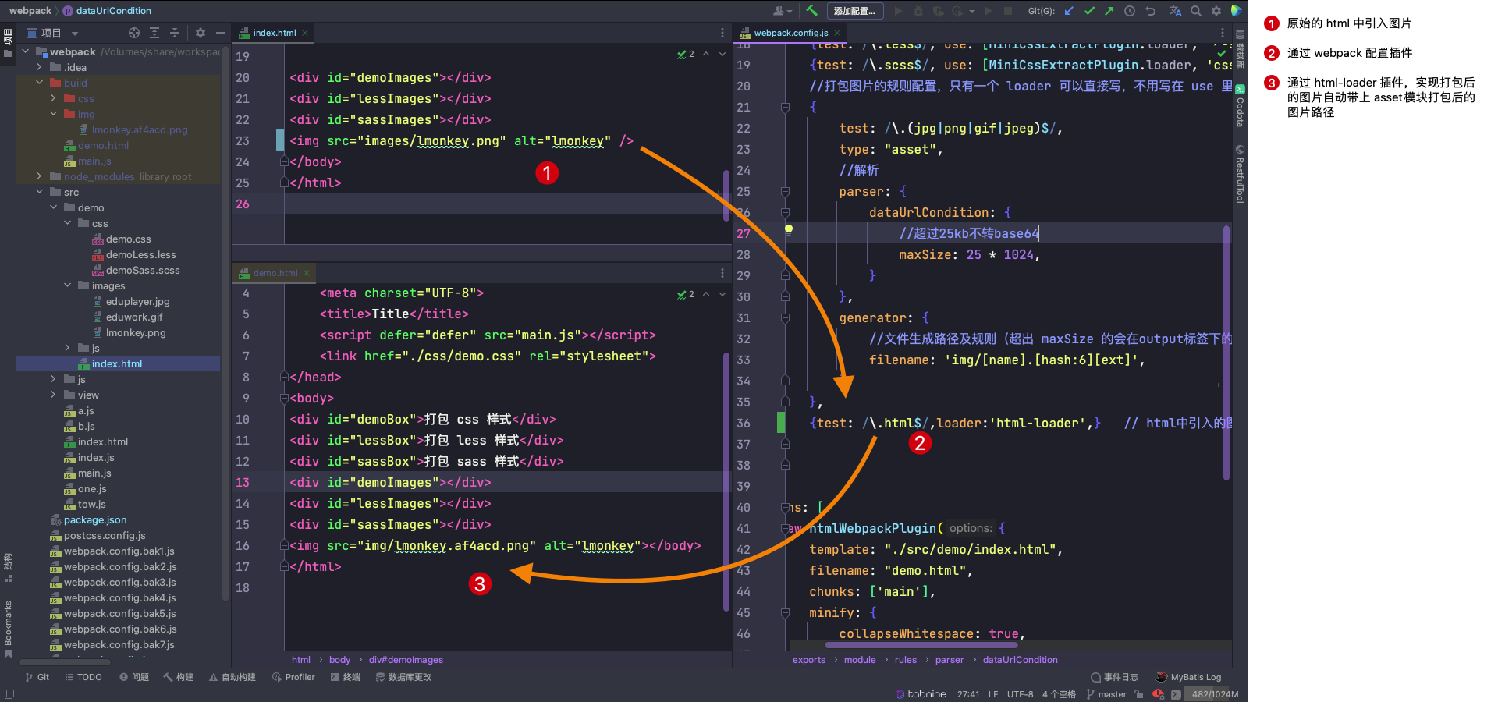Expand the node_modules folder
1498x702 pixels.
(x=40, y=176)
